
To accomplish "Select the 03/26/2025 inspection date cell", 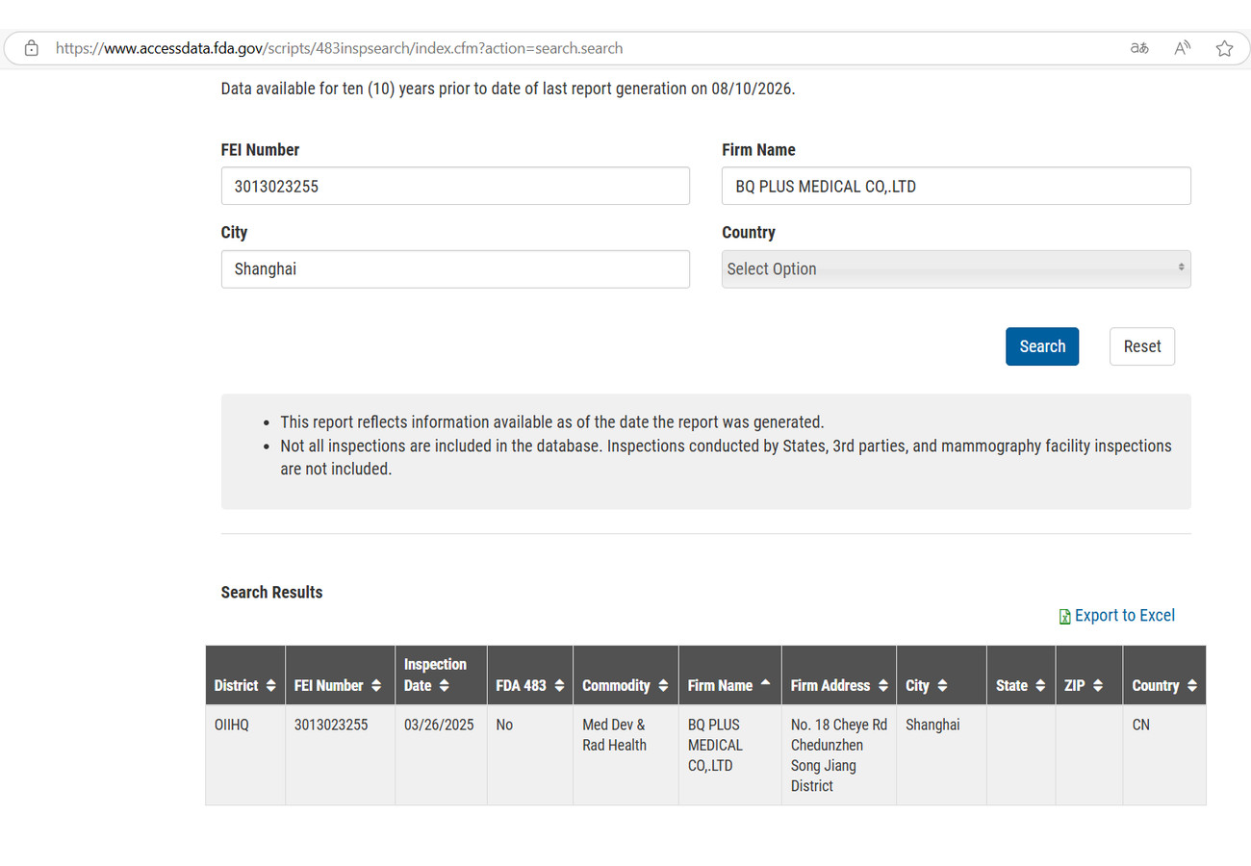I will (x=441, y=755).
